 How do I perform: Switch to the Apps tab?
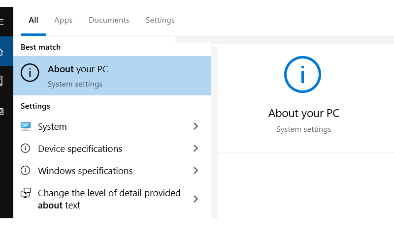click(64, 20)
